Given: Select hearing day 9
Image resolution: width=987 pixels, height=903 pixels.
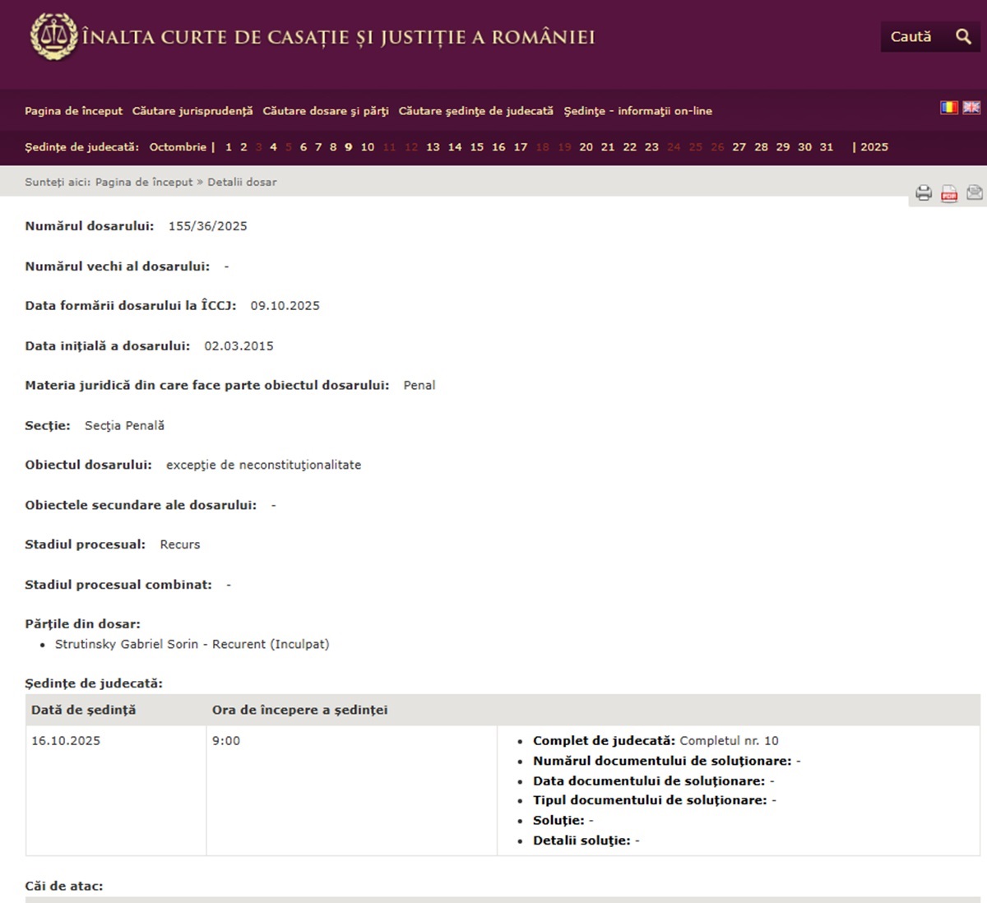Looking at the screenshot, I should (x=349, y=147).
